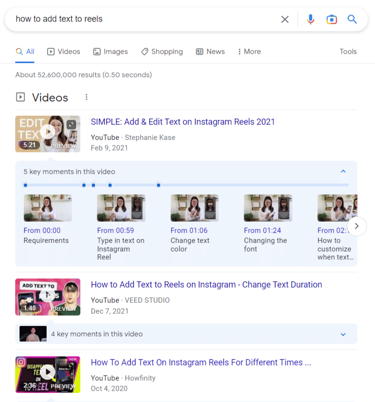
Task: Open 'SIMPLE: Add & Edit Text' video link
Action: 183,122
